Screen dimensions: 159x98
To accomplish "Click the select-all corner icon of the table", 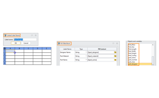I will (x=5, y=48).
